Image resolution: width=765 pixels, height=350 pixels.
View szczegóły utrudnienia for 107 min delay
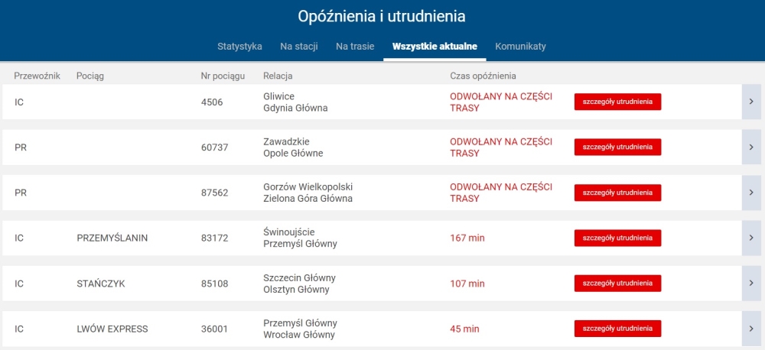click(x=617, y=284)
